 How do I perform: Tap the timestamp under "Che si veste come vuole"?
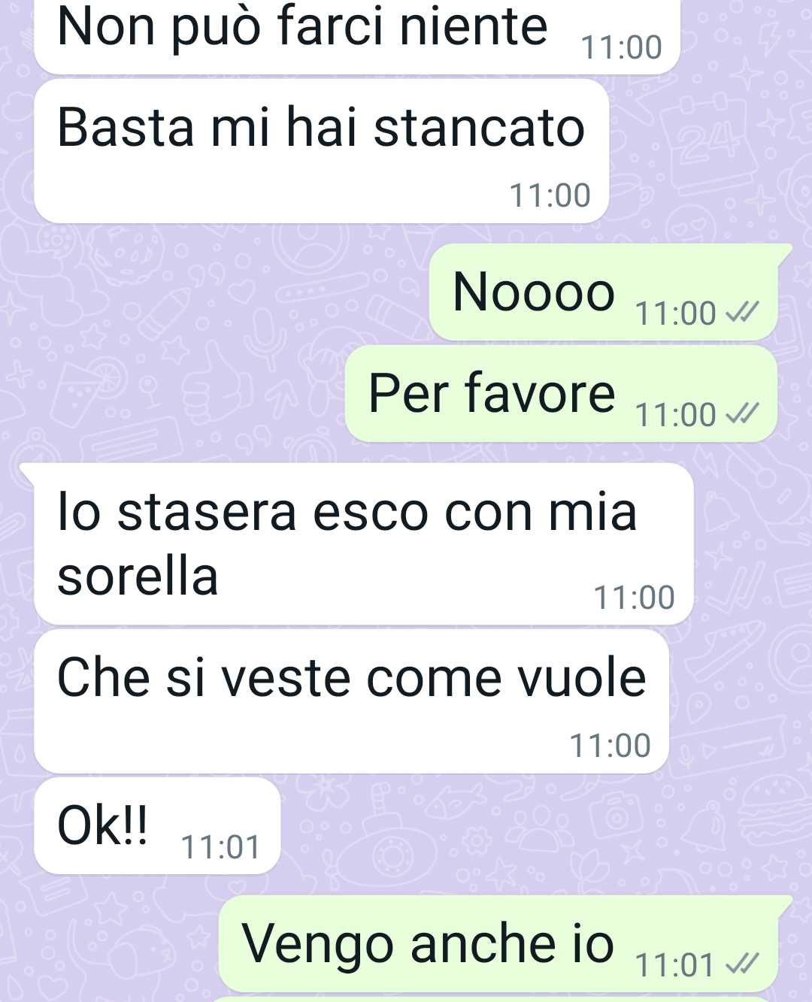tap(610, 746)
